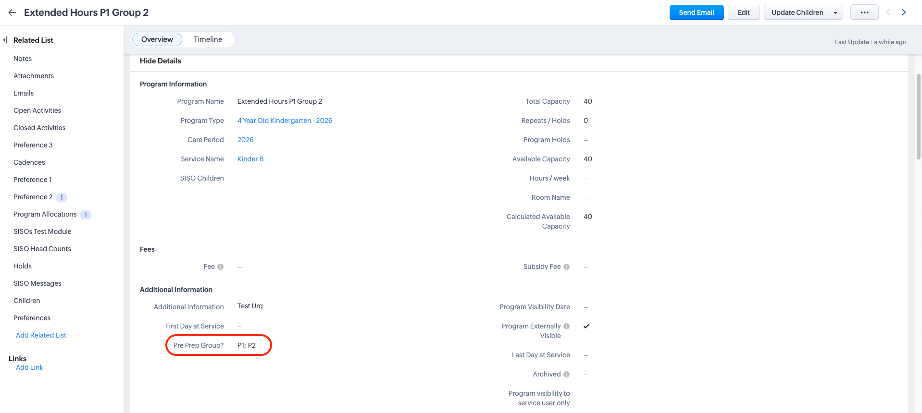Image resolution: width=922 pixels, height=413 pixels.
Task: Click the Edit button
Action: coord(744,12)
